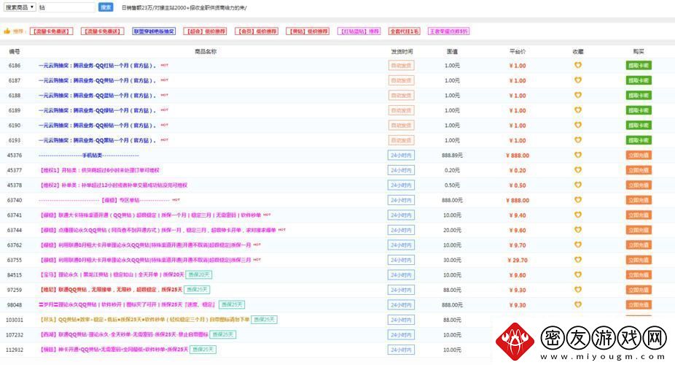Add item 63740 to favorites via heart
675x365 pixels.
(578, 200)
